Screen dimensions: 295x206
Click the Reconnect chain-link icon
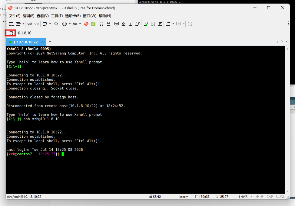37,24
